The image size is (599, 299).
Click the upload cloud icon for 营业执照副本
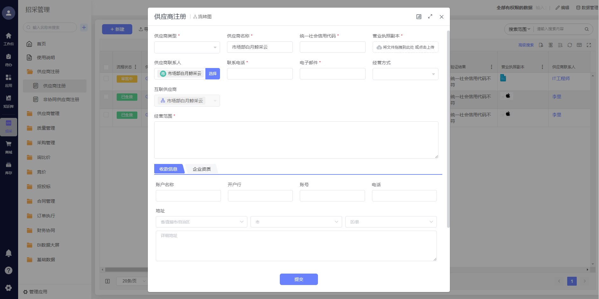[379, 47]
